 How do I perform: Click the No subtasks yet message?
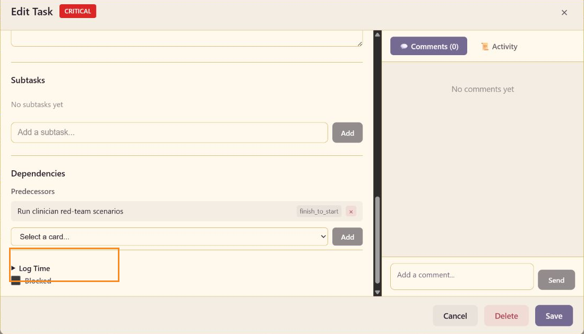[37, 104]
